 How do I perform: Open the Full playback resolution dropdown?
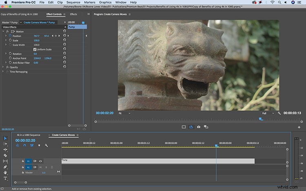tap(268, 113)
